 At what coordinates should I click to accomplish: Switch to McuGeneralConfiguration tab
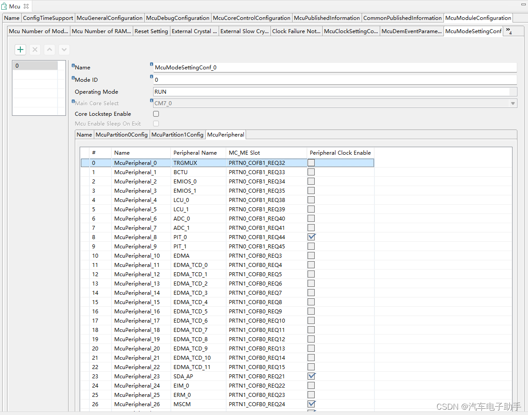[x=109, y=18]
